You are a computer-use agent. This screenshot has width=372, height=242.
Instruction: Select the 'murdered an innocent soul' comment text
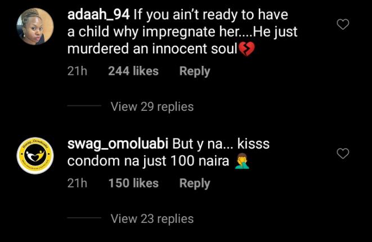tap(152, 49)
